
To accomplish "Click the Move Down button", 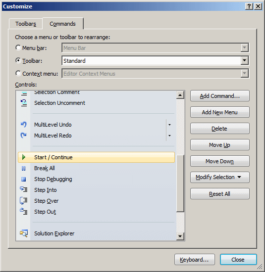I will 220,161.
